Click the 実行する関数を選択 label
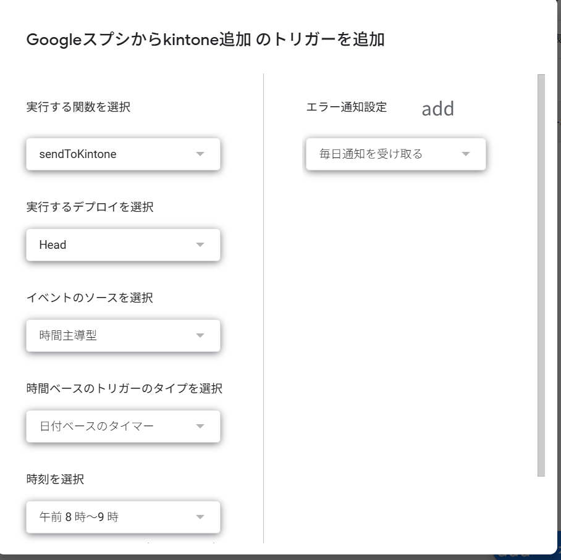The width and height of the screenshot is (561, 560). click(x=78, y=107)
